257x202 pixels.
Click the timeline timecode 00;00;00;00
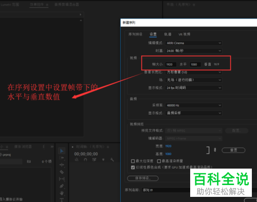(x=86, y=154)
